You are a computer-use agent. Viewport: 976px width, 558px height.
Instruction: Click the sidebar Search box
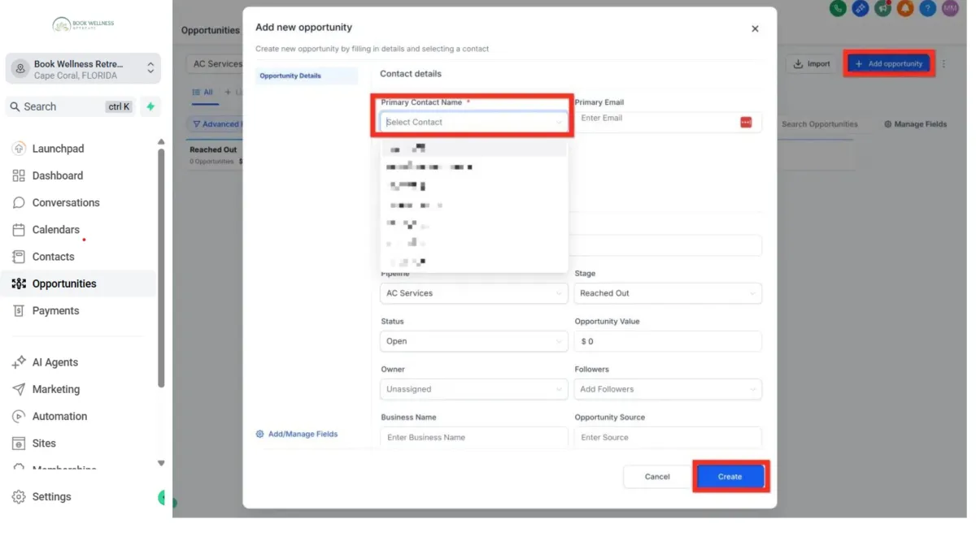(71, 106)
